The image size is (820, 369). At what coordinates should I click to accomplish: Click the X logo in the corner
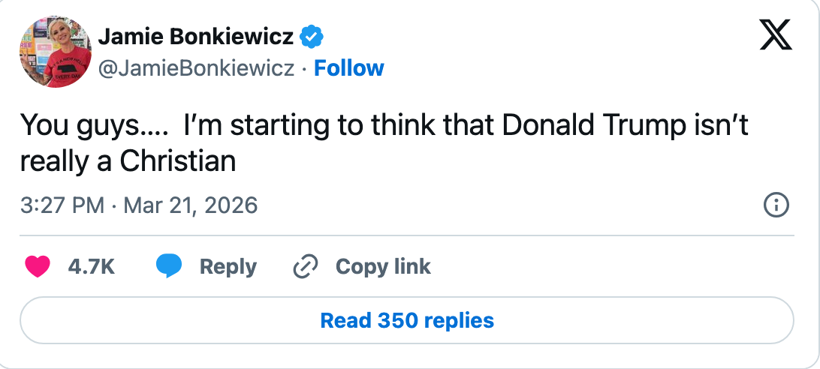776,34
